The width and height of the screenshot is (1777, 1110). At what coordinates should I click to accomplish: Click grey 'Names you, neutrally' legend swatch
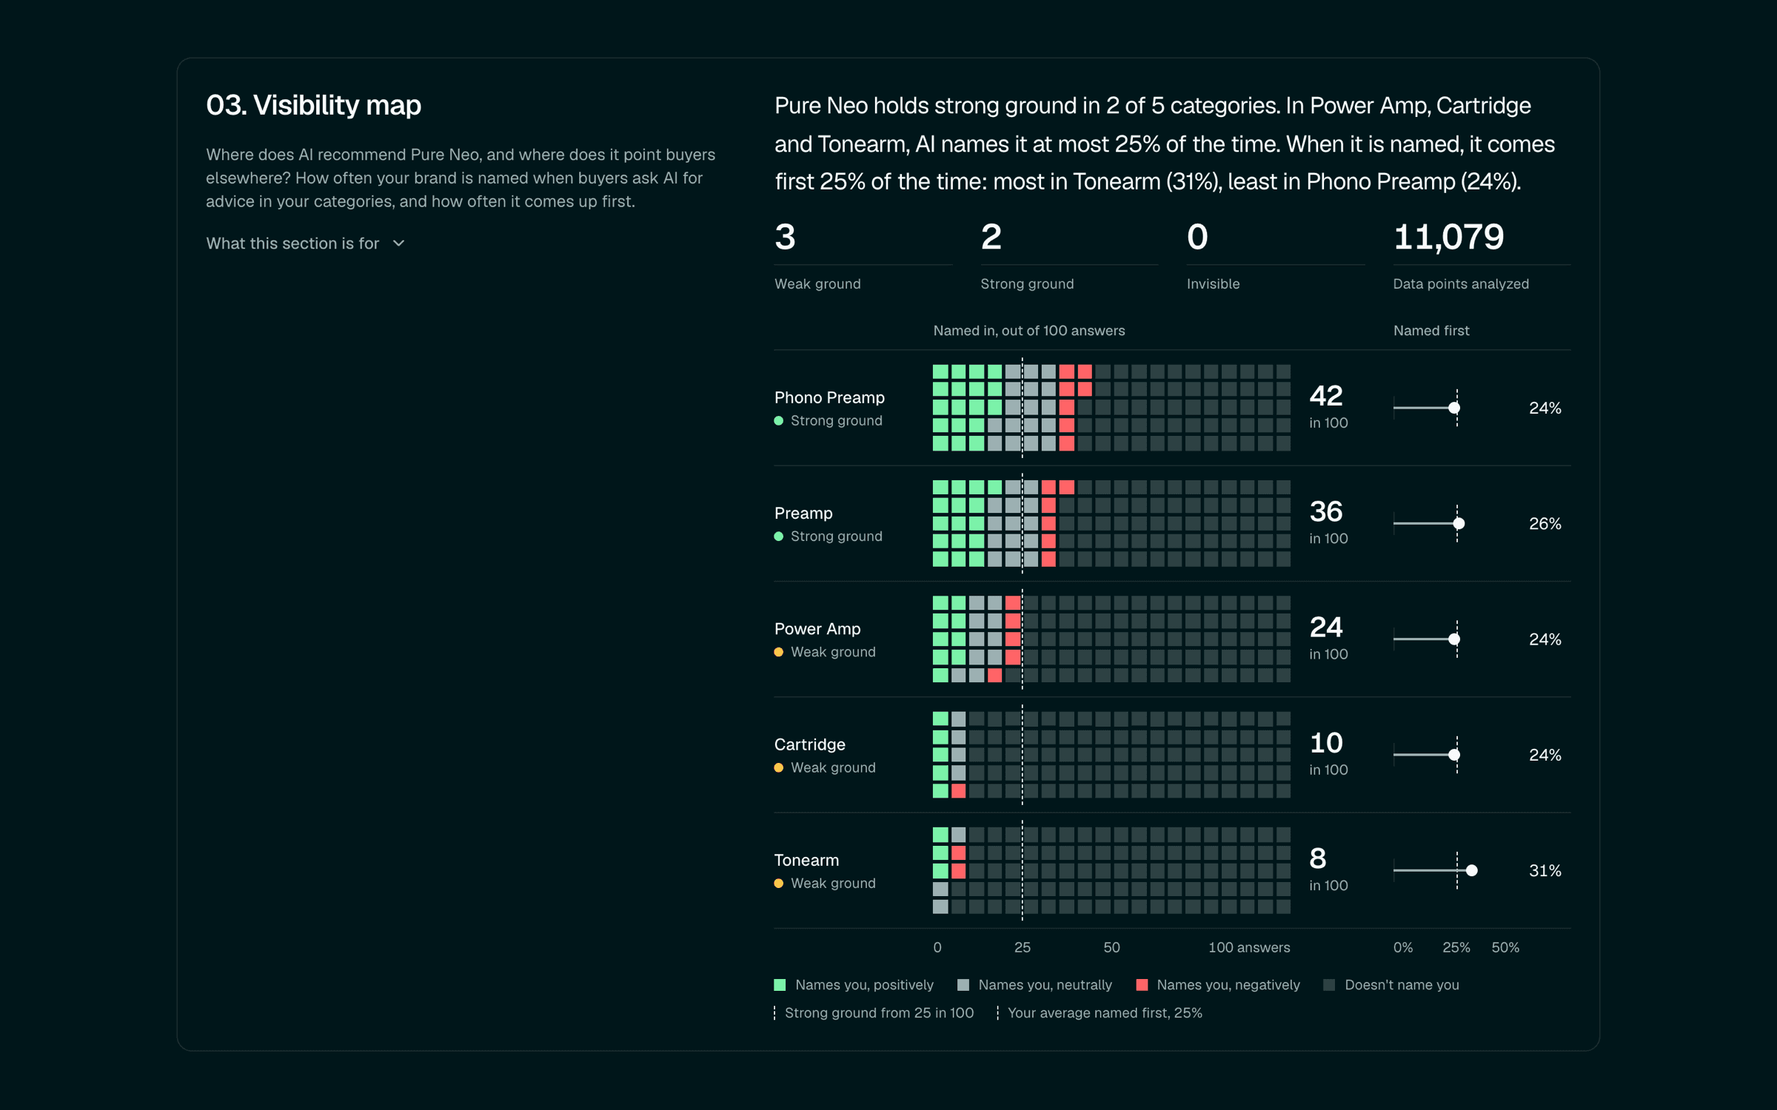[963, 985]
